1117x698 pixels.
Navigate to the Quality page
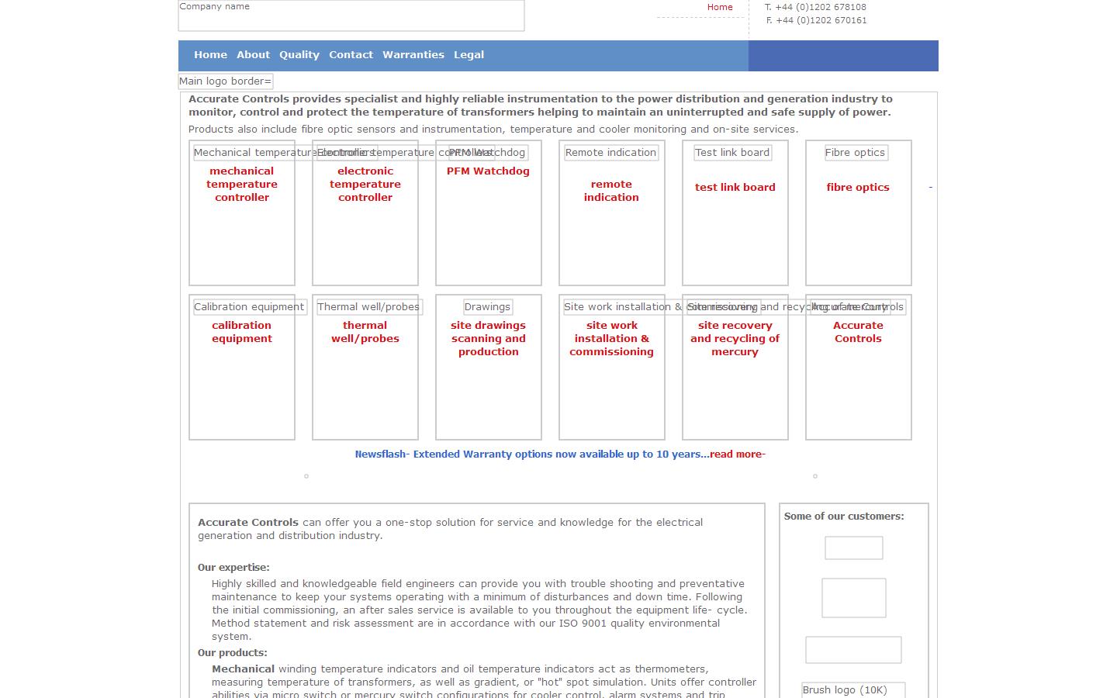click(299, 54)
